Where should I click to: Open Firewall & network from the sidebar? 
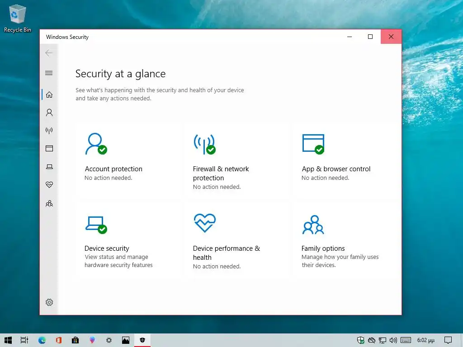(x=49, y=131)
